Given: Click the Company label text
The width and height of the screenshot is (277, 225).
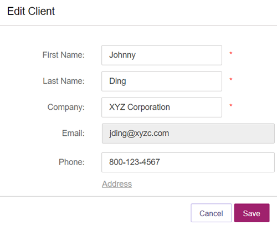Looking at the screenshot, I should (x=66, y=108).
